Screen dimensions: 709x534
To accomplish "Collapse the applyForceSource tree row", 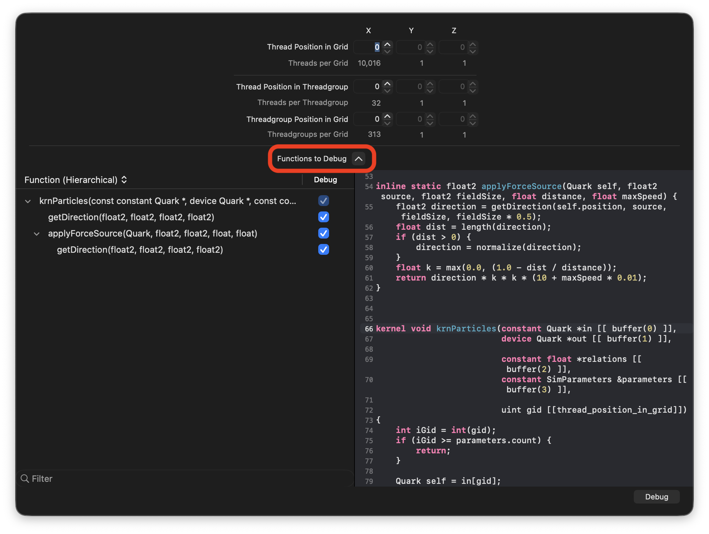I will (37, 234).
